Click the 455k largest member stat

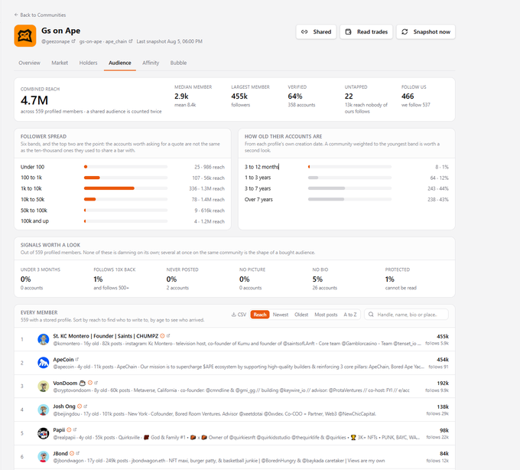click(x=239, y=96)
